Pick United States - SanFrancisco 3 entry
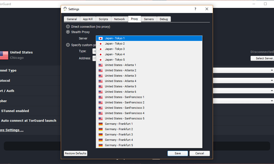Image resolution: width=274 pixels, height=164 pixels. coord(149,108)
